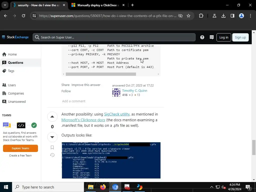
Task: Open File Explorer from the taskbar
Action: point(91,187)
